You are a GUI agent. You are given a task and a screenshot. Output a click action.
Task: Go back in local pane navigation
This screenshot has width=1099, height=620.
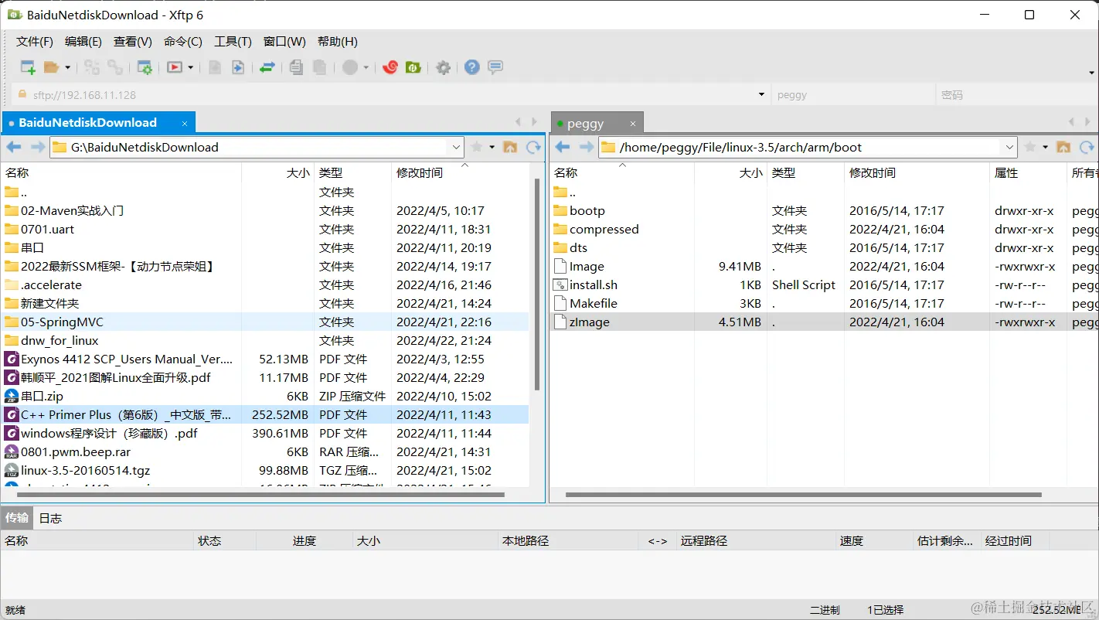click(x=14, y=147)
